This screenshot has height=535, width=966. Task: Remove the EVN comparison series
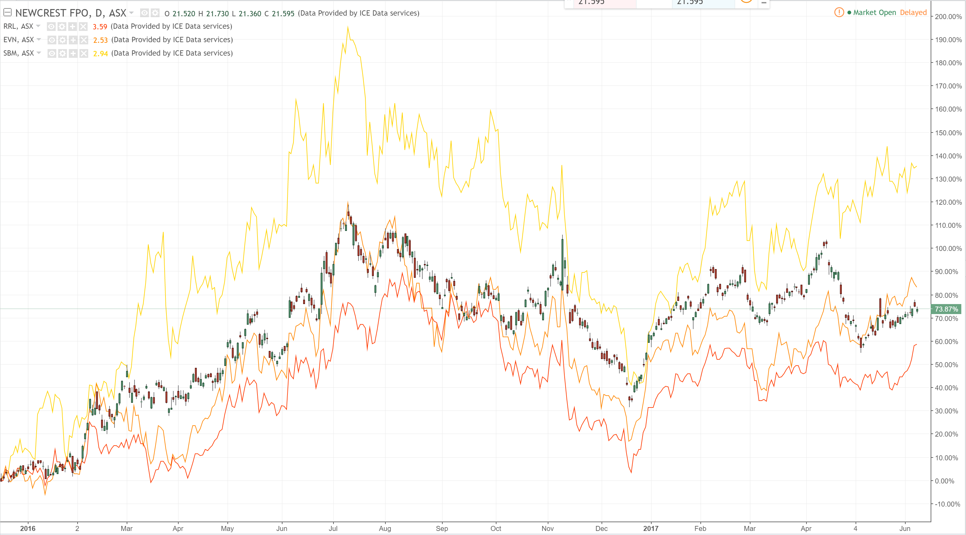click(84, 40)
